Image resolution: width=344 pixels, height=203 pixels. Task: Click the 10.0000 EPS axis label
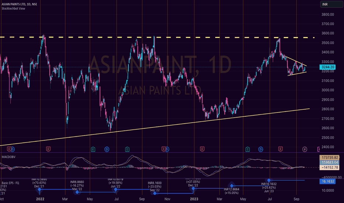[328, 190]
